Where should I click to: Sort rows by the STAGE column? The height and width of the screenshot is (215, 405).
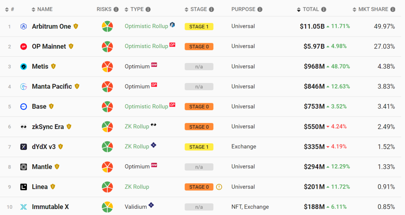tap(199, 9)
